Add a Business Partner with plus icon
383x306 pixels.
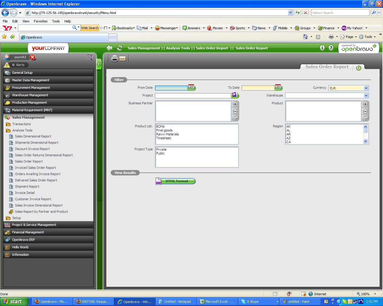pos(235,104)
